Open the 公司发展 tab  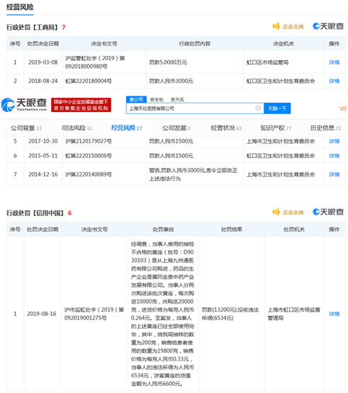pyautogui.click(x=176, y=128)
